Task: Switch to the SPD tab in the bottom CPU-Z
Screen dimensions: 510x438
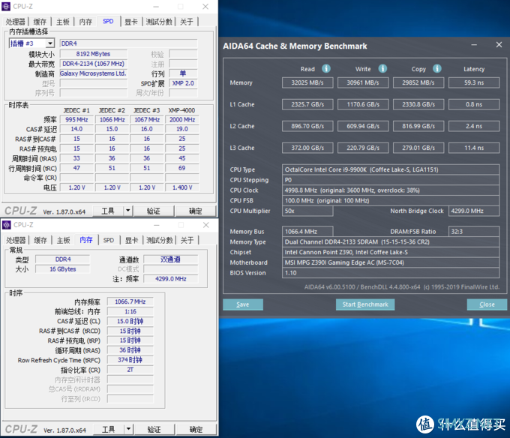Action: pos(109,240)
